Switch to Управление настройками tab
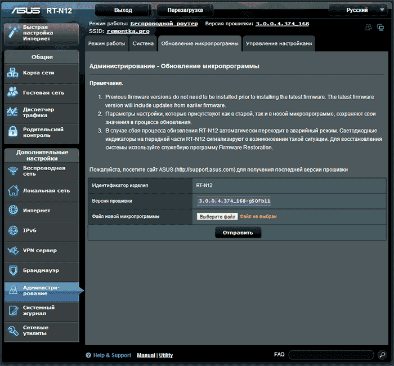This screenshot has height=366, width=394. 278,43
